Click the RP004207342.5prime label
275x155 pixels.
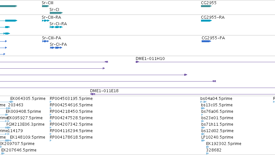(71, 124)
